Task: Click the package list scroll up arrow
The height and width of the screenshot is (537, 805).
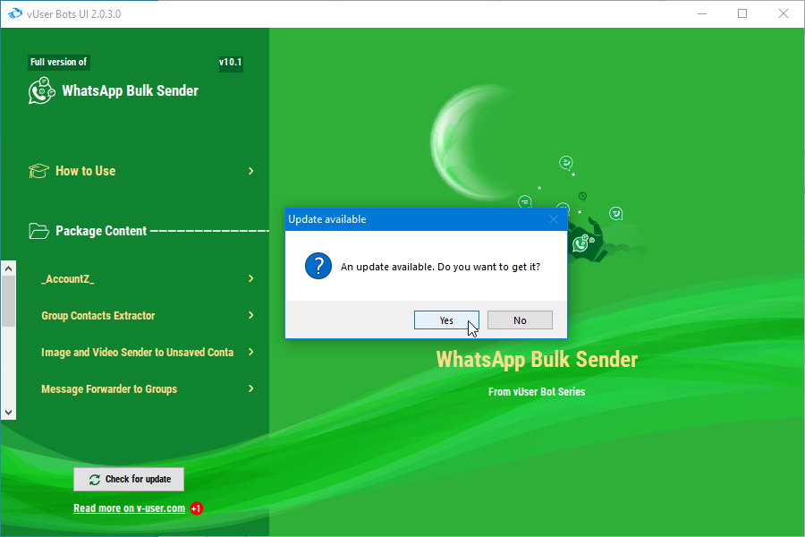Action: tap(8, 268)
